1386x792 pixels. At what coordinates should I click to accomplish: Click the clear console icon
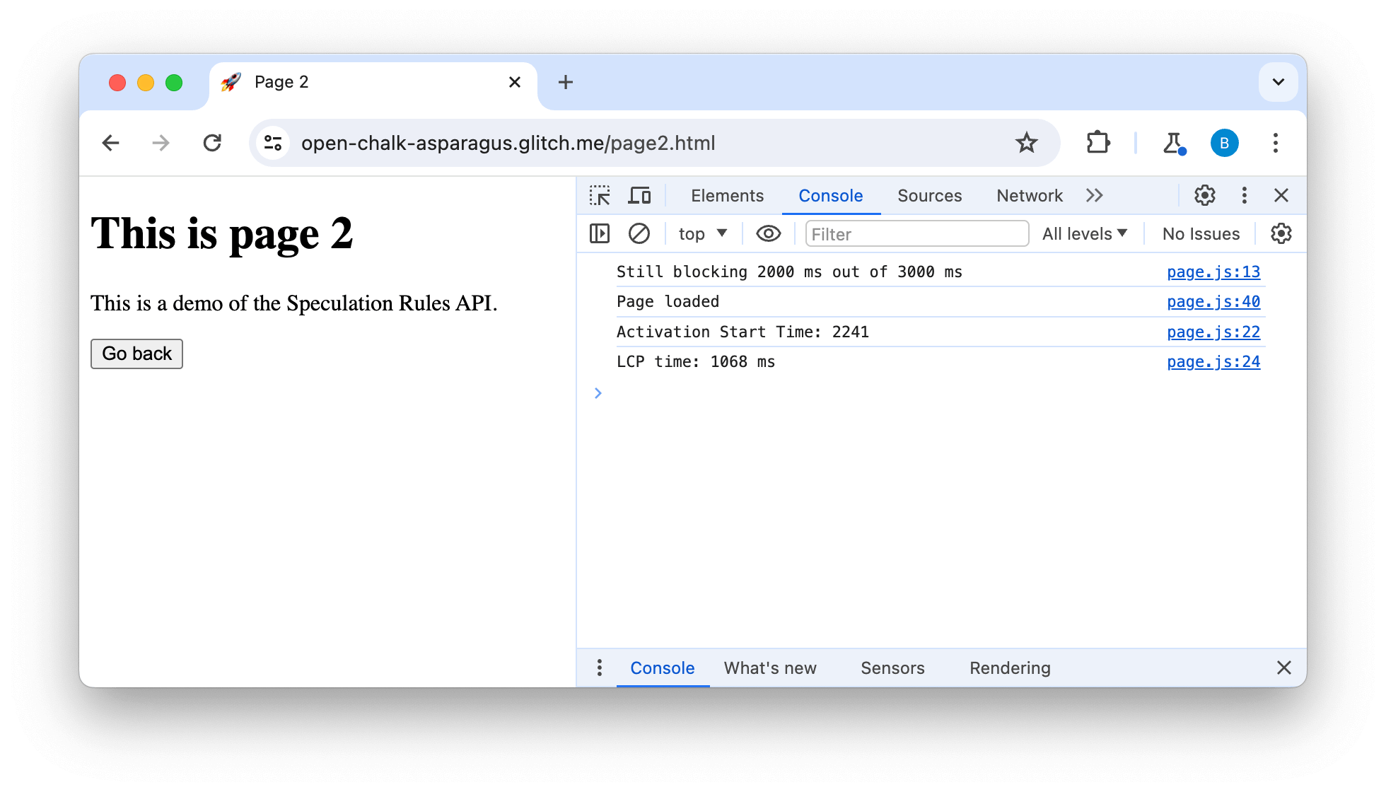(638, 233)
